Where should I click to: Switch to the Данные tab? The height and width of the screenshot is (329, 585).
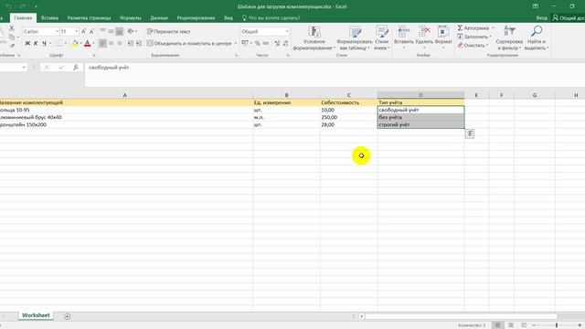point(159,18)
